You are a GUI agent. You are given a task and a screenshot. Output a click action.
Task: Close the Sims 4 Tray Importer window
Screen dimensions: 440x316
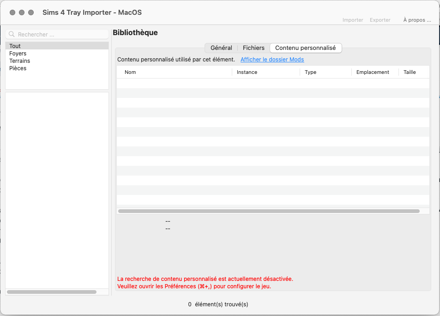[x=12, y=12]
